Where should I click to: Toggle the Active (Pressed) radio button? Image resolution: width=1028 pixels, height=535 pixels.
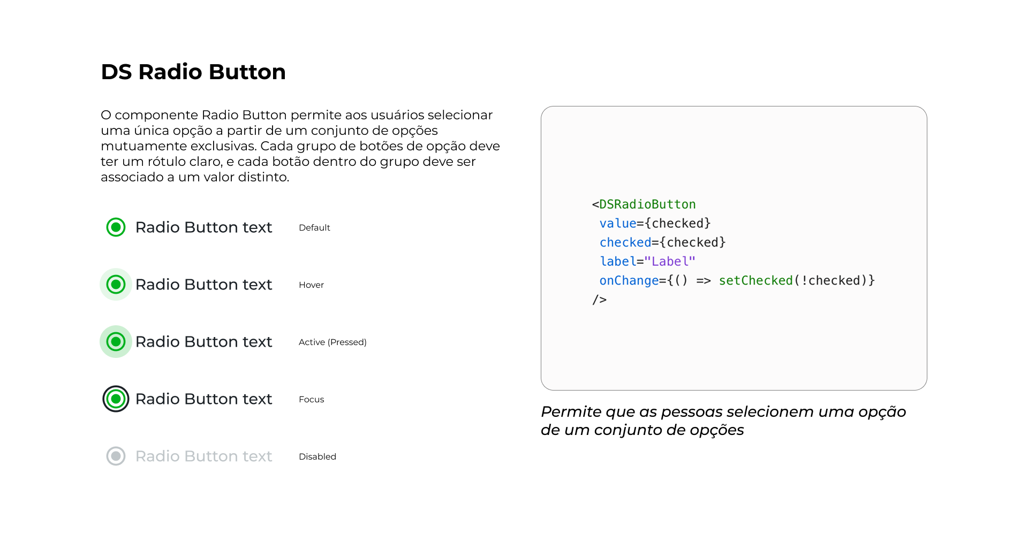[116, 342]
